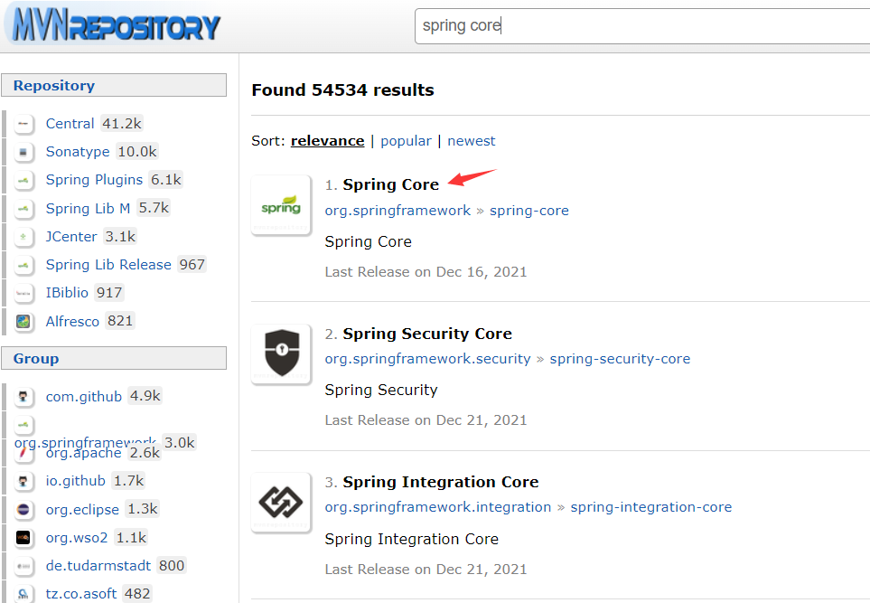Filter by org.apache group
The height and width of the screenshot is (603, 870).
click(83, 453)
